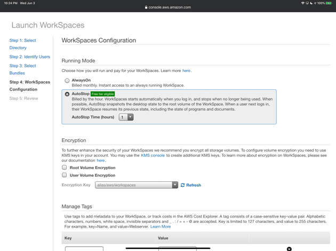
Task: Click the Refresh link text
Action: 194,185
